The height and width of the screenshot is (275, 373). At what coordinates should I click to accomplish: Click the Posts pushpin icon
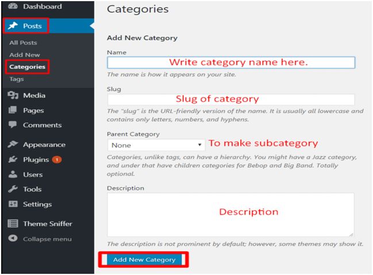tap(13, 26)
